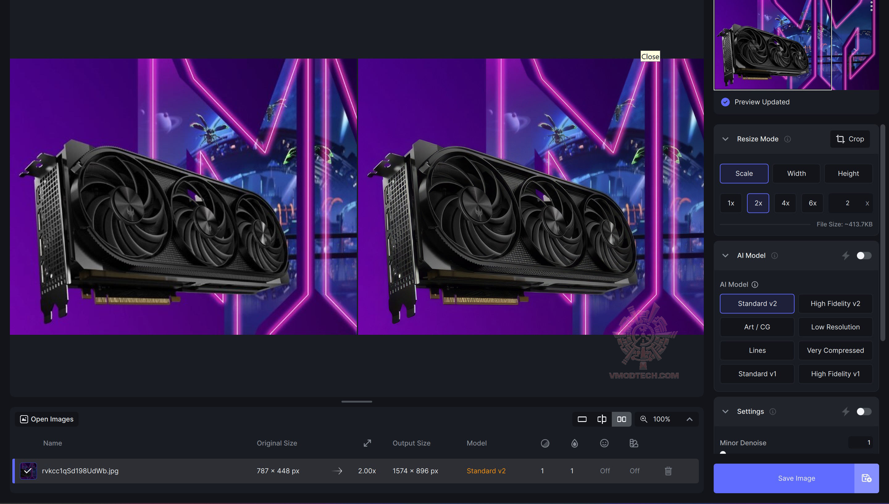The height and width of the screenshot is (504, 889).
Task: Toggle the AI Model auto switch
Action: coord(864,256)
